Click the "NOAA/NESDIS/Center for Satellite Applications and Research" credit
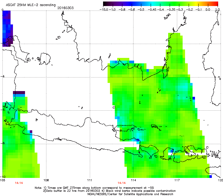The image size is (223, 196). pos(130,194)
